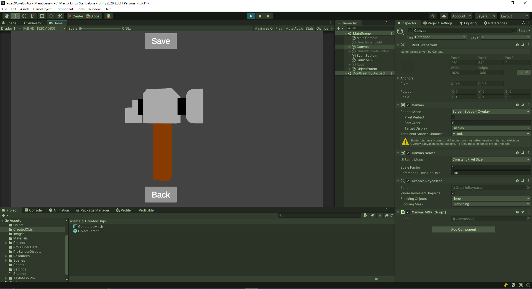Switch to the Console tab
Image resolution: width=532 pixels, height=289 pixels.
[x=33, y=210]
